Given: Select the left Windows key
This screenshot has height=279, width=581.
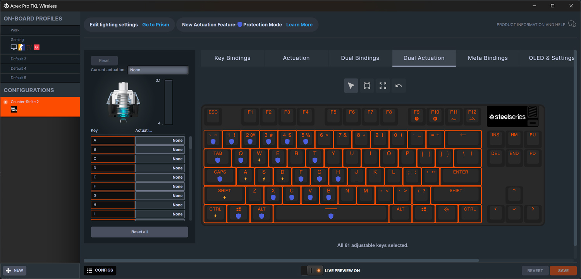Looking at the screenshot, I should [238, 214].
